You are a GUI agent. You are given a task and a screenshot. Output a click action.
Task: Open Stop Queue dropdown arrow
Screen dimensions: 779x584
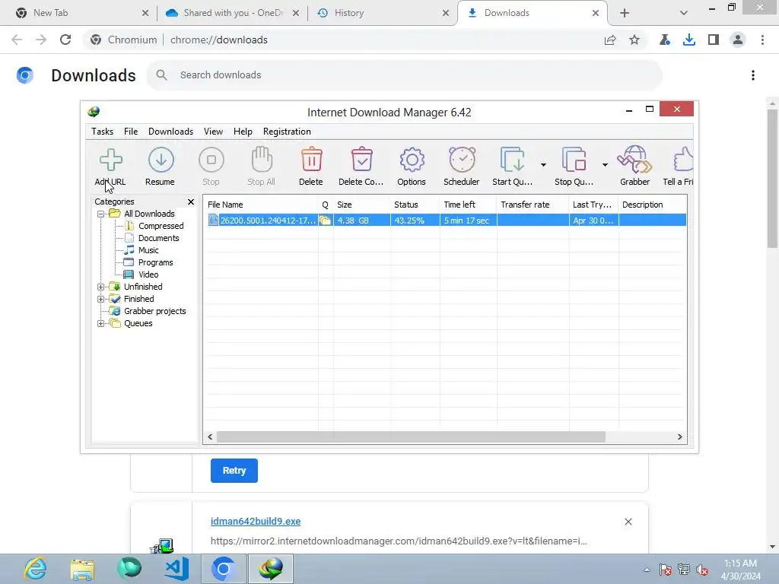[605, 165]
